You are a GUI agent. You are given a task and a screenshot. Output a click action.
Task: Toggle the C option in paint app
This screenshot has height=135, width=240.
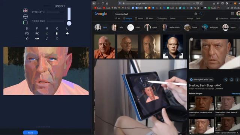click(57, 28)
